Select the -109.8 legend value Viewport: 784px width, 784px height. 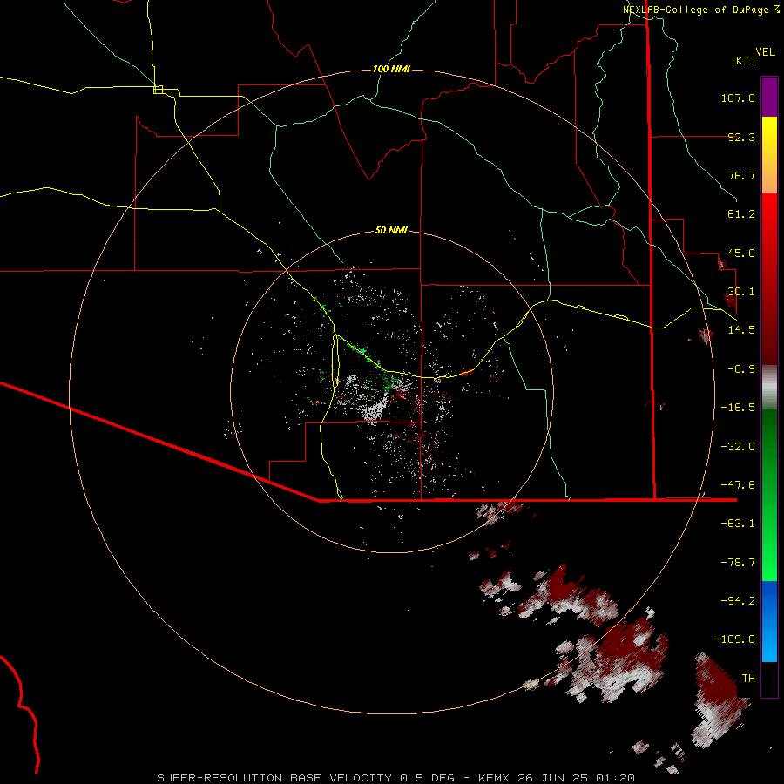pyautogui.click(x=734, y=639)
